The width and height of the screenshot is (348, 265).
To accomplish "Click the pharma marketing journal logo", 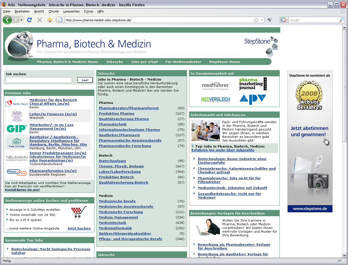I will [x=253, y=84].
